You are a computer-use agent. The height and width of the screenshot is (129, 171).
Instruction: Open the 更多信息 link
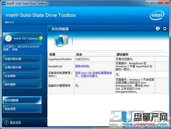click(x=15, y=122)
